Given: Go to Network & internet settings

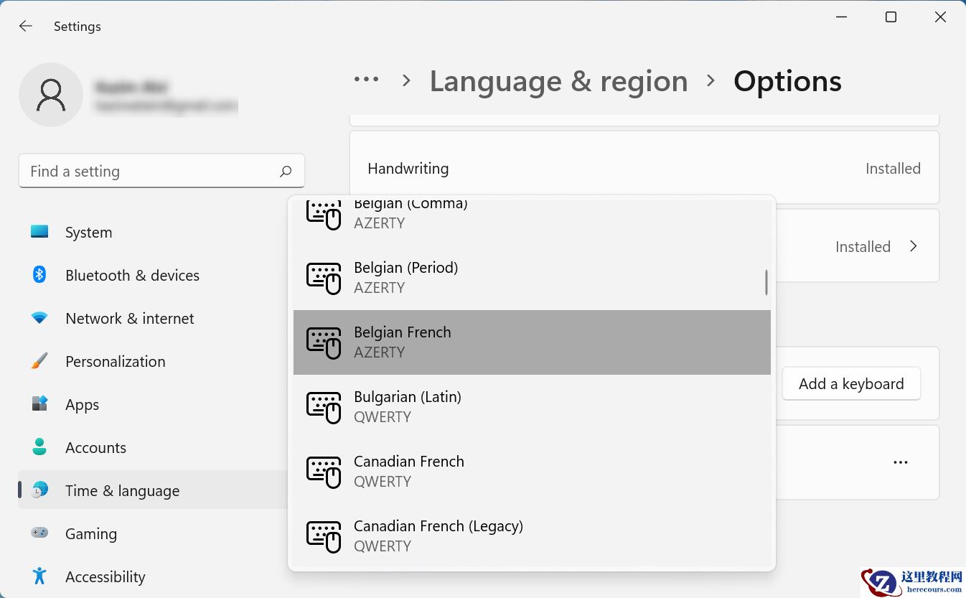Looking at the screenshot, I should [129, 319].
